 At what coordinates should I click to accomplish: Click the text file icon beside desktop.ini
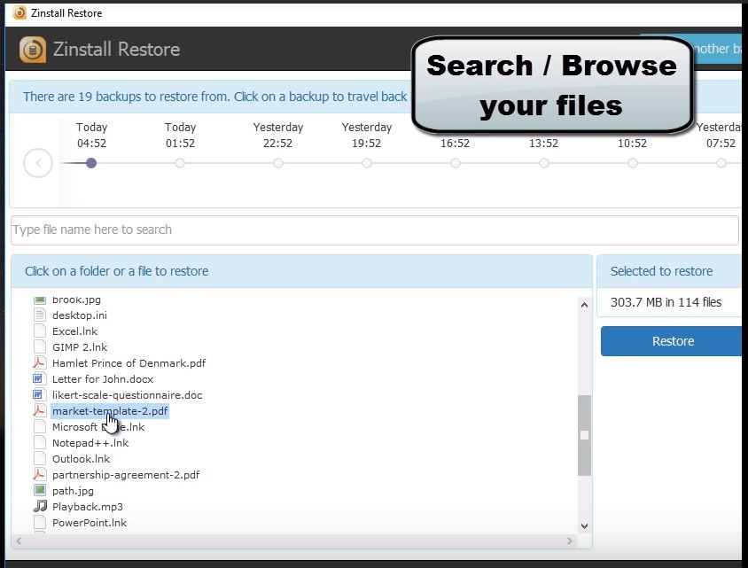click(x=39, y=315)
